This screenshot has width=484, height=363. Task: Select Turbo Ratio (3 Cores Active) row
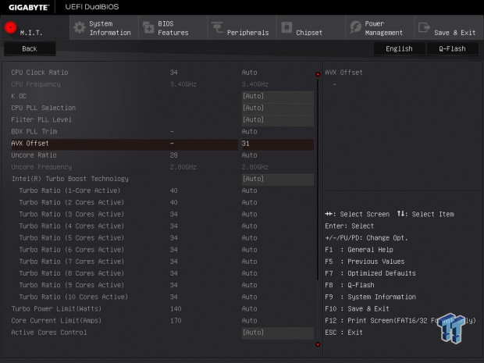[162, 215]
